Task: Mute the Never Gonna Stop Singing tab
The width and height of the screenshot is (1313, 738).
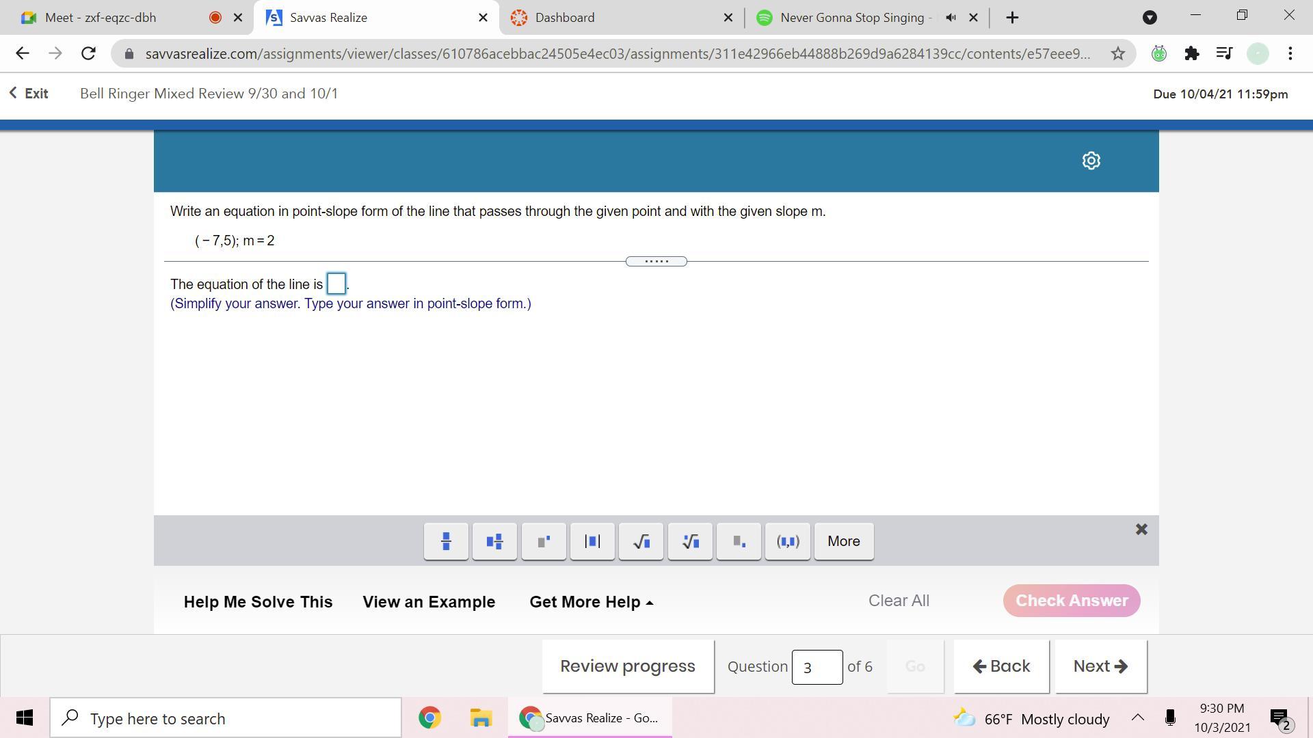Action: pos(951,18)
